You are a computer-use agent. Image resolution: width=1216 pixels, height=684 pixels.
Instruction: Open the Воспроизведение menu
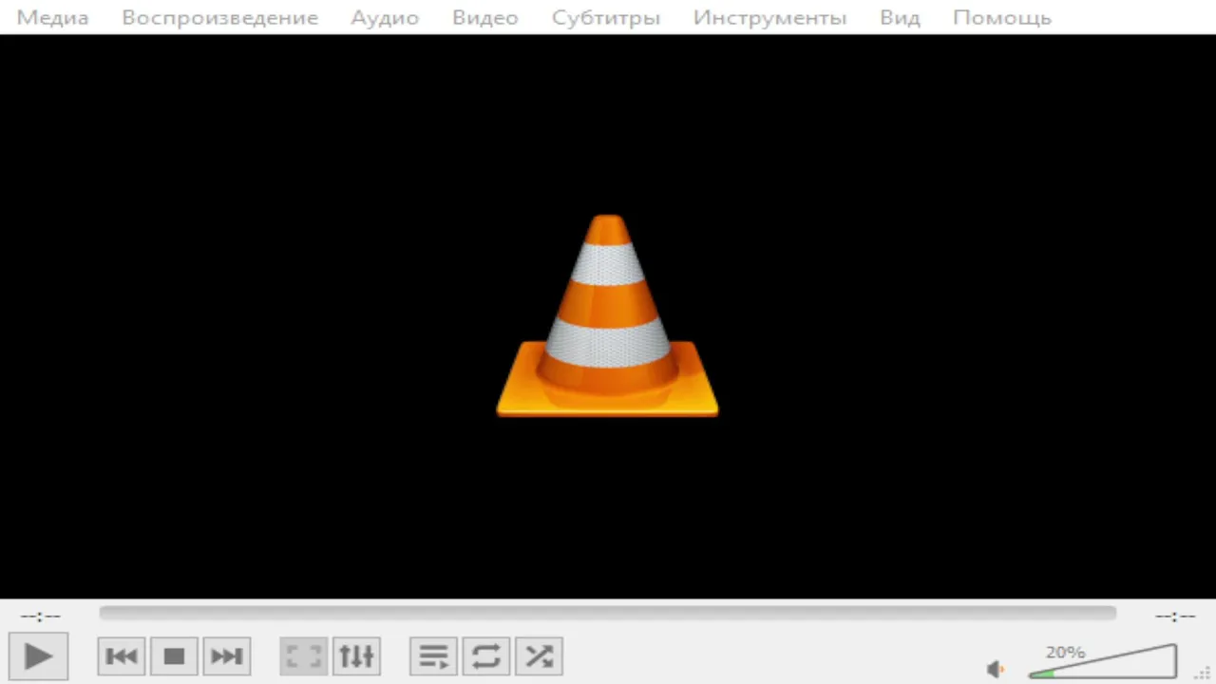(x=219, y=17)
